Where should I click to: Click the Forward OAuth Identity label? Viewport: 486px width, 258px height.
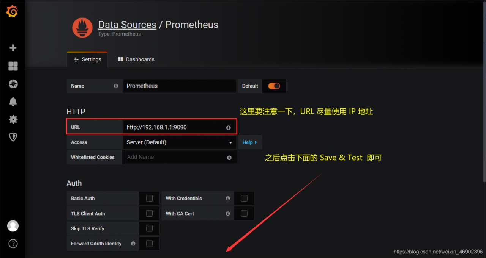point(96,244)
